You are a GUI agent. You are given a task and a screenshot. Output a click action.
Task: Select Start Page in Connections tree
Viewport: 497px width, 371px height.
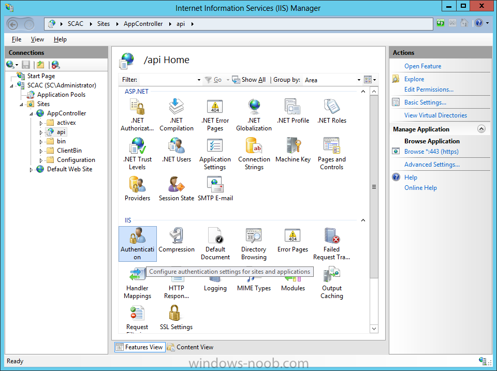(41, 76)
